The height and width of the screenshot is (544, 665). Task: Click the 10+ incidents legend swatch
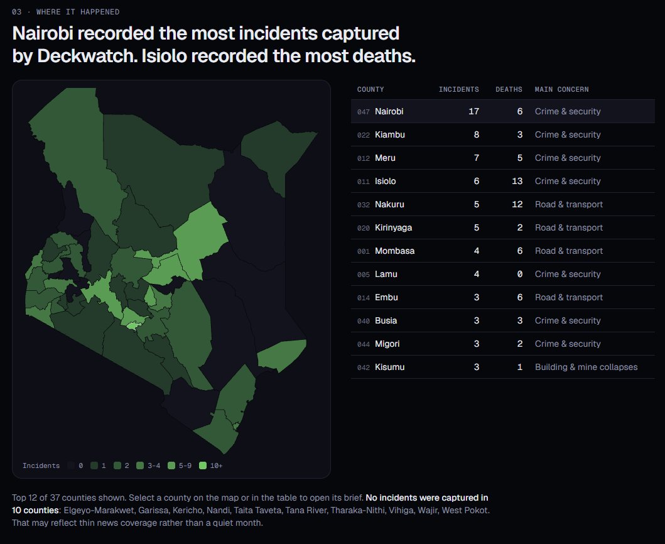click(x=203, y=465)
